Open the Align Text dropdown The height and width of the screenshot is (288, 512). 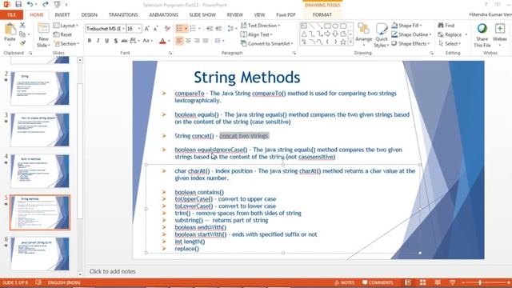pyautogui.click(x=256, y=34)
